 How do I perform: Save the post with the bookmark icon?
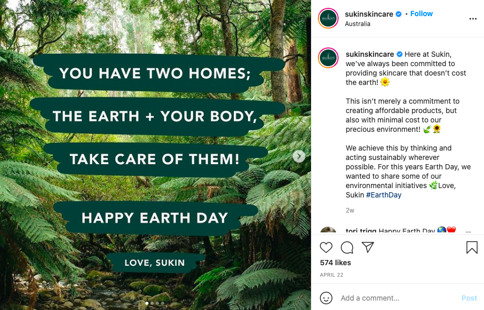pos(472,247)
